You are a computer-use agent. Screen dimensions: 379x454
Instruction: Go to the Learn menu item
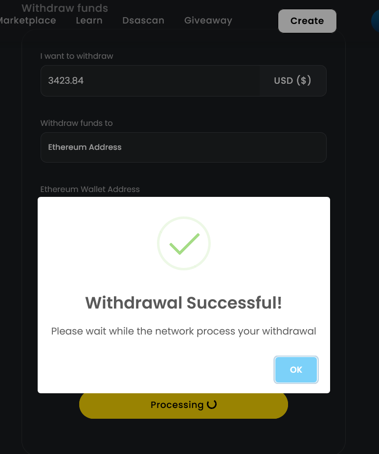click(89, 21)
